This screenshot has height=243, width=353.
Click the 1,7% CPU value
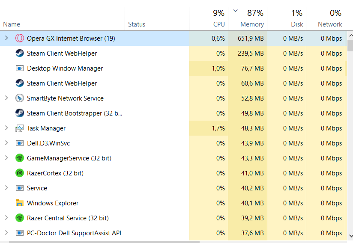218,128
